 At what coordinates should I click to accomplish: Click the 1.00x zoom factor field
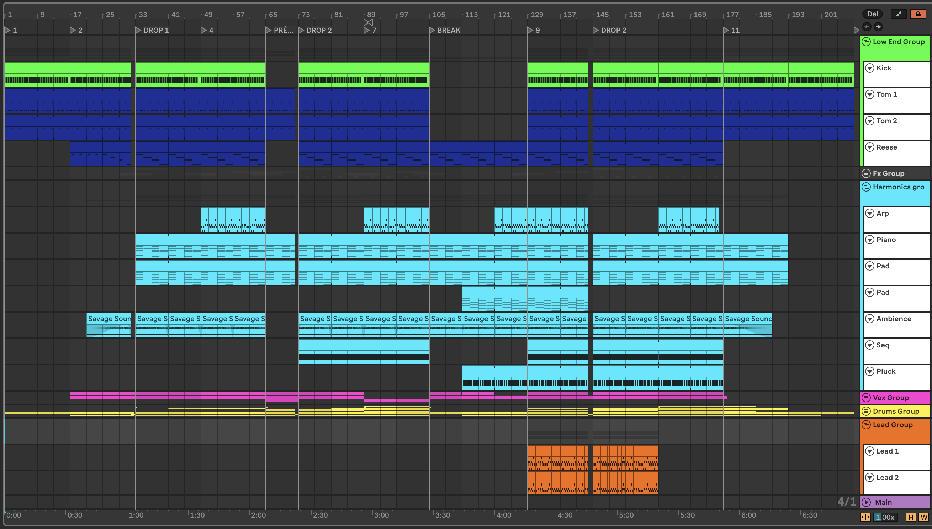pos(885,517)
